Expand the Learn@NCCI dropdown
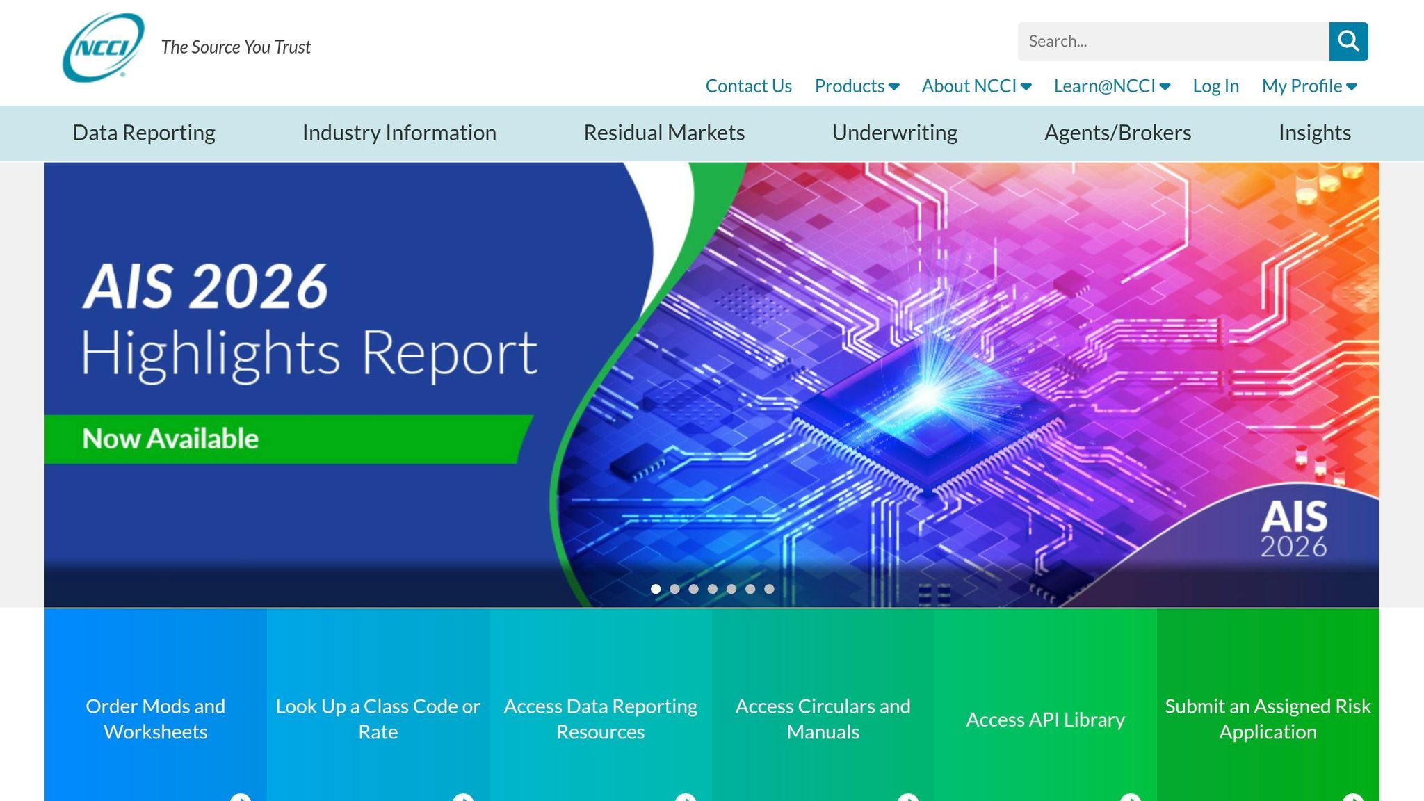 1112,86
